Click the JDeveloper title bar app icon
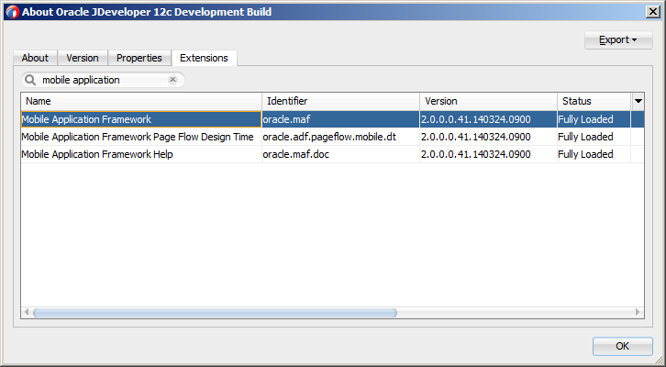The width and height of the screenshot is (666, 367). click(x=12, y=12)
